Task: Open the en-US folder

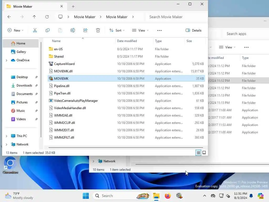Action: tap(58, 49)
